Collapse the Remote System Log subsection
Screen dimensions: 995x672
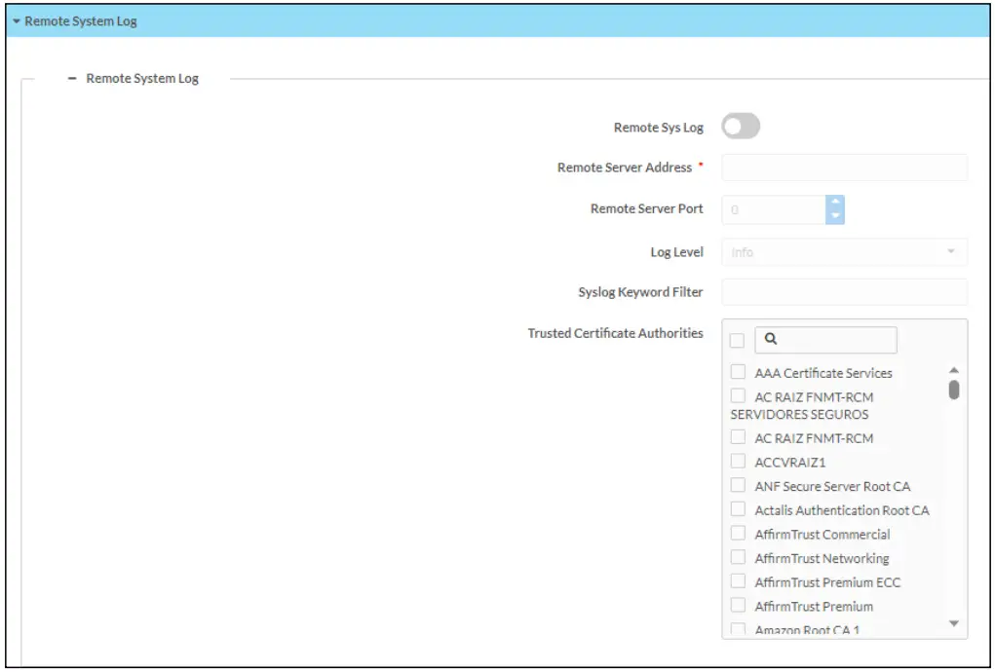point(72,79)
